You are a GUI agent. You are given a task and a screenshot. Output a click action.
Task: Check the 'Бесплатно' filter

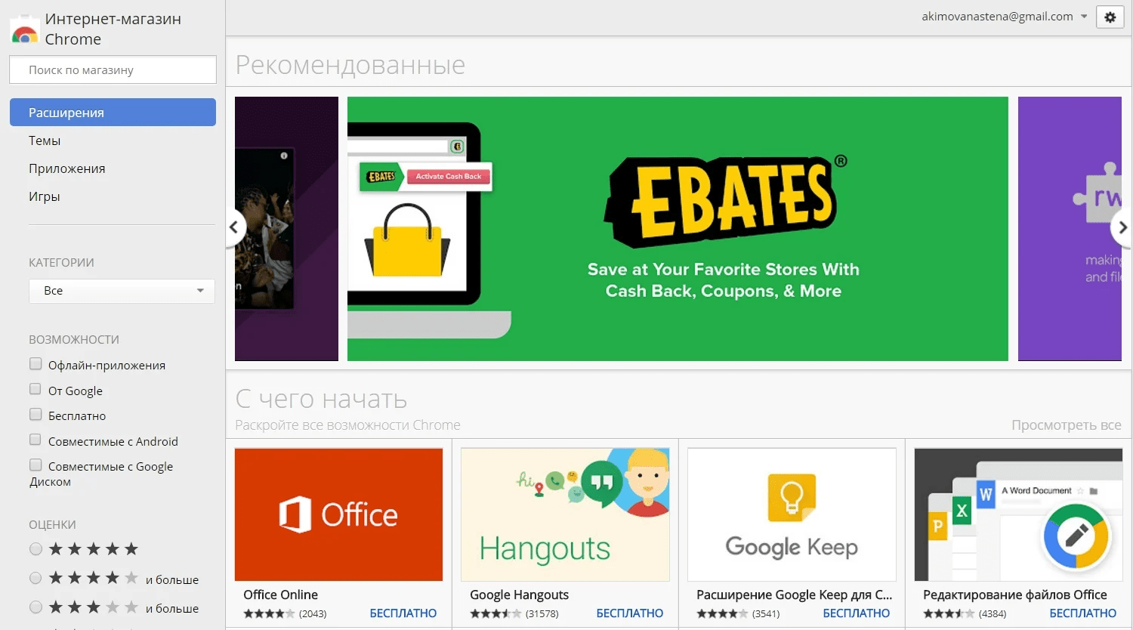36,415
